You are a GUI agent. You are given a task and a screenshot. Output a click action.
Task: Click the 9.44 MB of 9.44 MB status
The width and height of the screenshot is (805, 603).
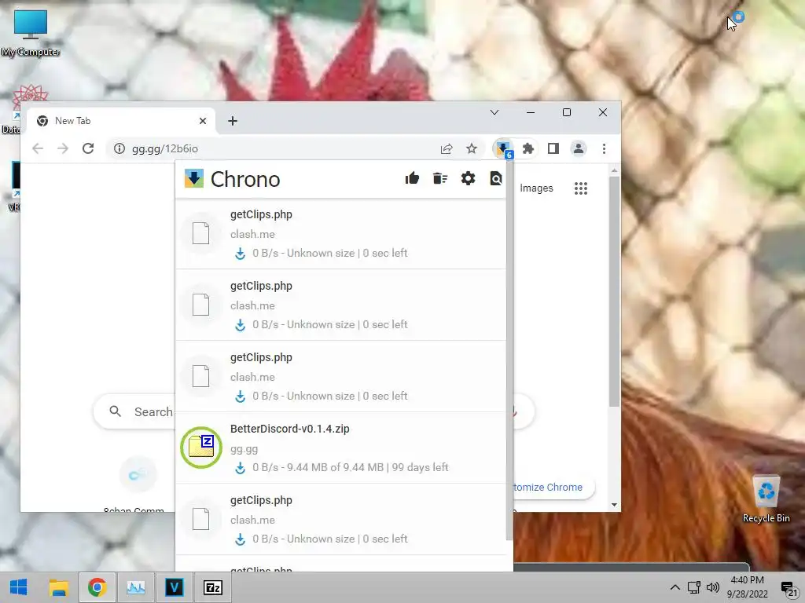pos(335,468)
